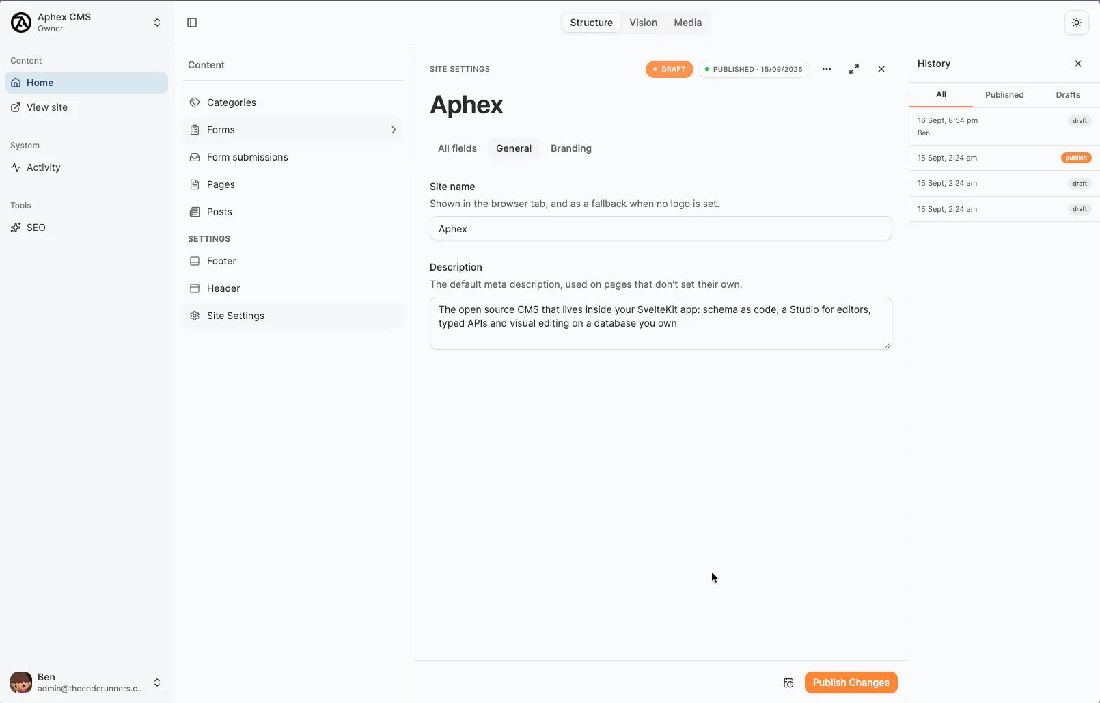Click the Pages document icon

pos(195,184)
